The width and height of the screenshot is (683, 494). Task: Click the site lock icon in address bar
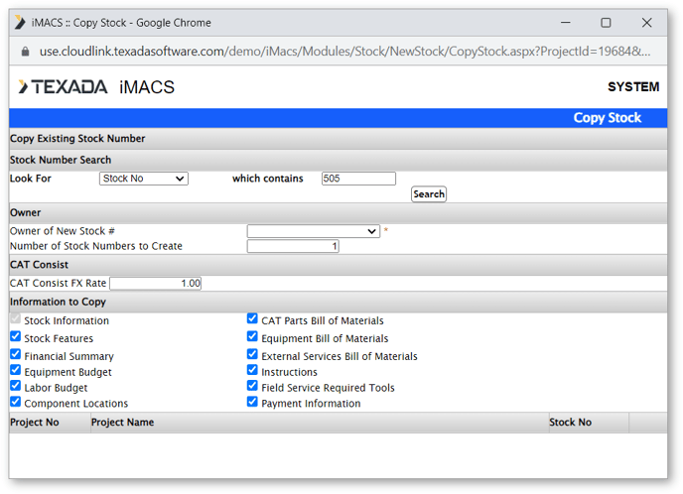click(x=26, y=51)
